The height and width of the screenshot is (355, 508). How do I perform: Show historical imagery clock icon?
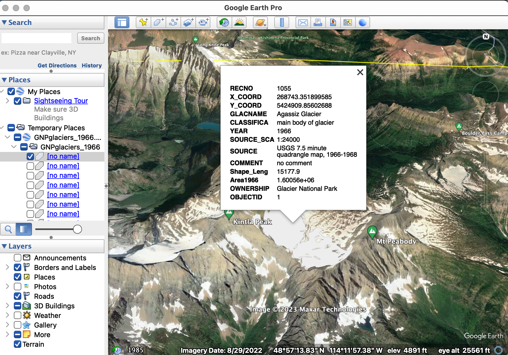[224, 22]
